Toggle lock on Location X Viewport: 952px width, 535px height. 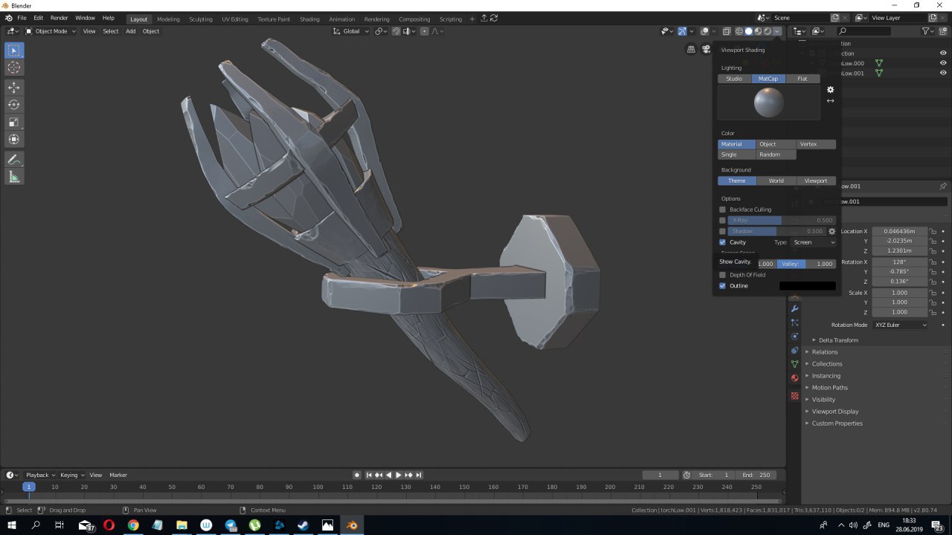tap(933, 231)
